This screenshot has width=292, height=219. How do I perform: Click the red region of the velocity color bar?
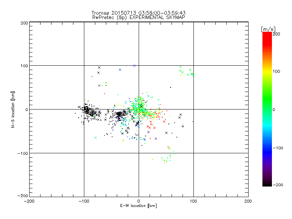267,39
